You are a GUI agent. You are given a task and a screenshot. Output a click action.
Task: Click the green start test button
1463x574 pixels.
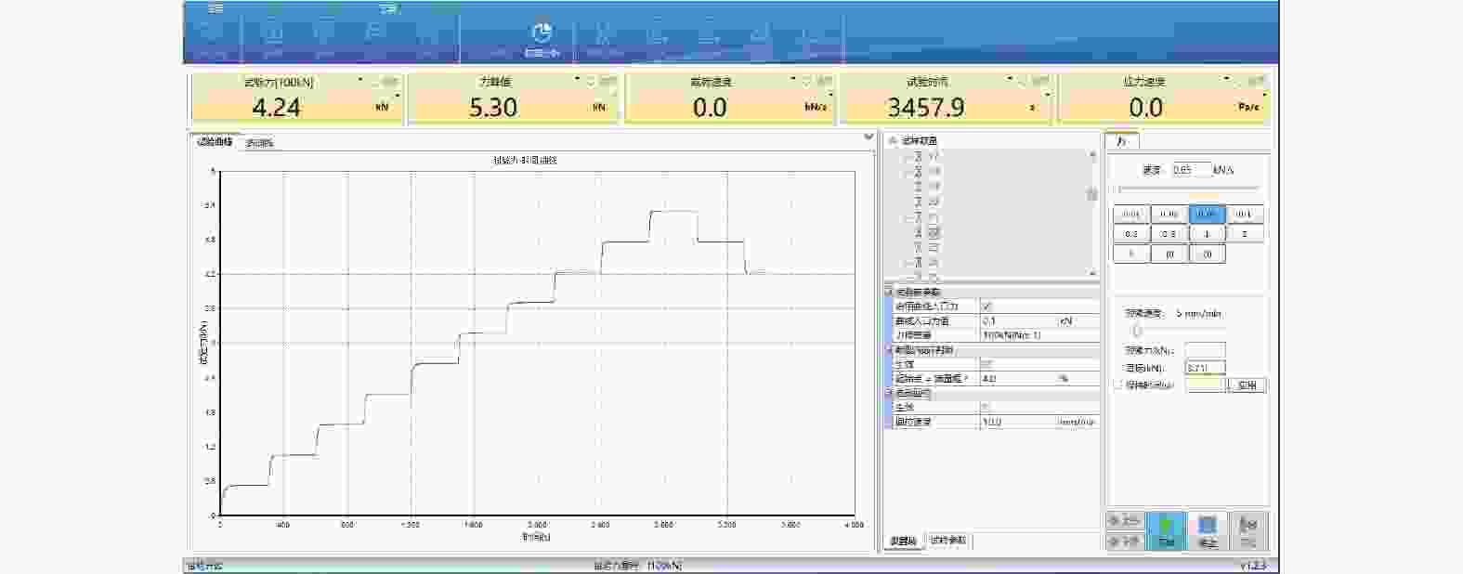(1166, 530)
